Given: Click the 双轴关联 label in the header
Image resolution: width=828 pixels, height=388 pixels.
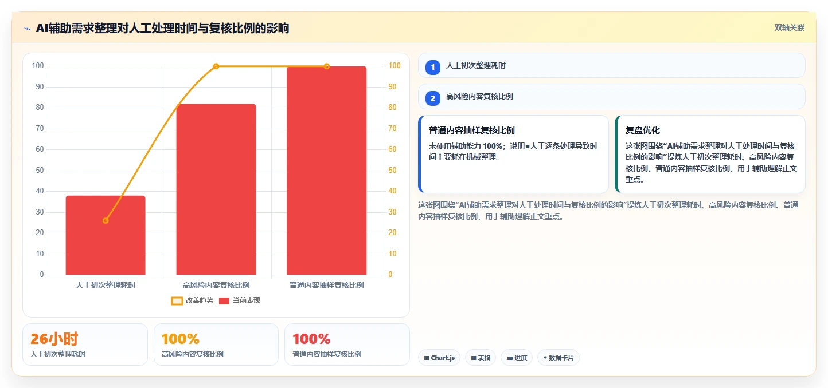Looking at the screenshot, I should [x=790, y=28].
